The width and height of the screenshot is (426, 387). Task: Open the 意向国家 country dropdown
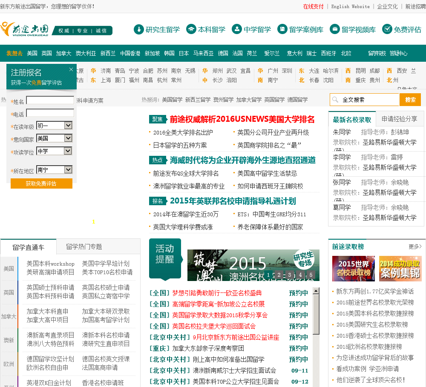[x=68, y=138]
